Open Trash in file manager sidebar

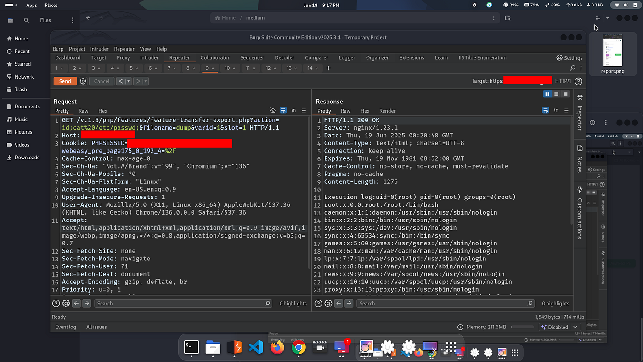click(x=21, y=90)
